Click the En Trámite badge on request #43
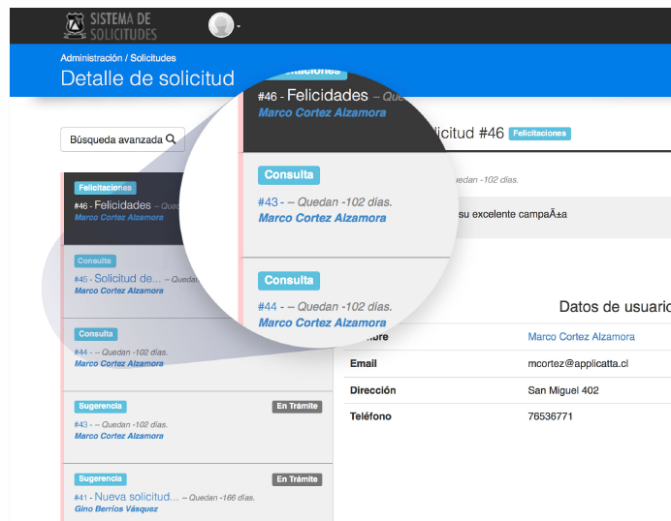This screenshot has width=671, height=521. [297, 406]
